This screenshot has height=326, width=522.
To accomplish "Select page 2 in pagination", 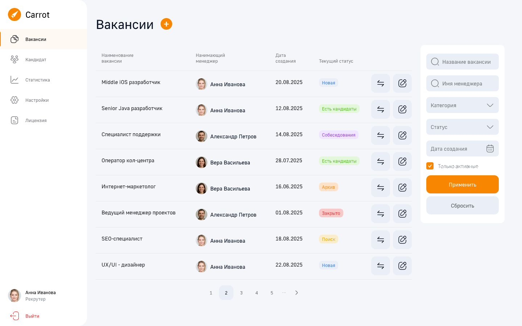I will 226,293.
